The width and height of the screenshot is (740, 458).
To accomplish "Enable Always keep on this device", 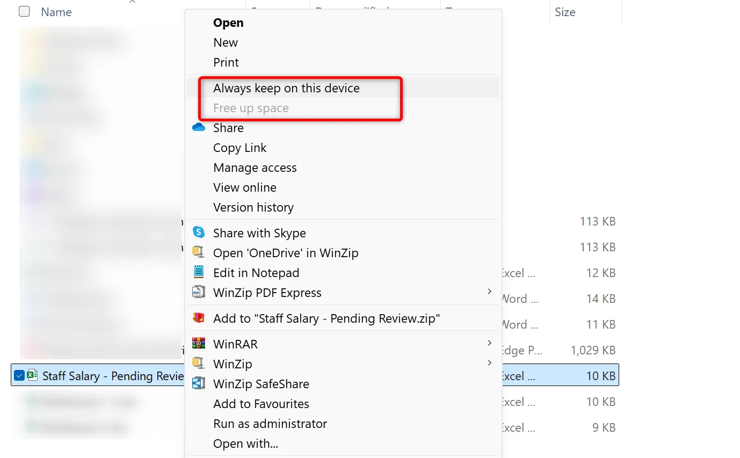I will click(286, 88).
